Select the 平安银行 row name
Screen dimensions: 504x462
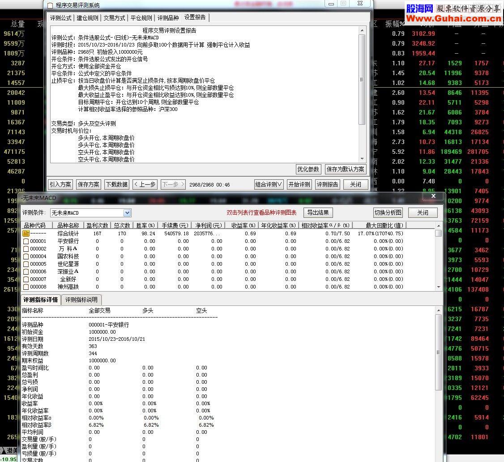click(68, 241)
